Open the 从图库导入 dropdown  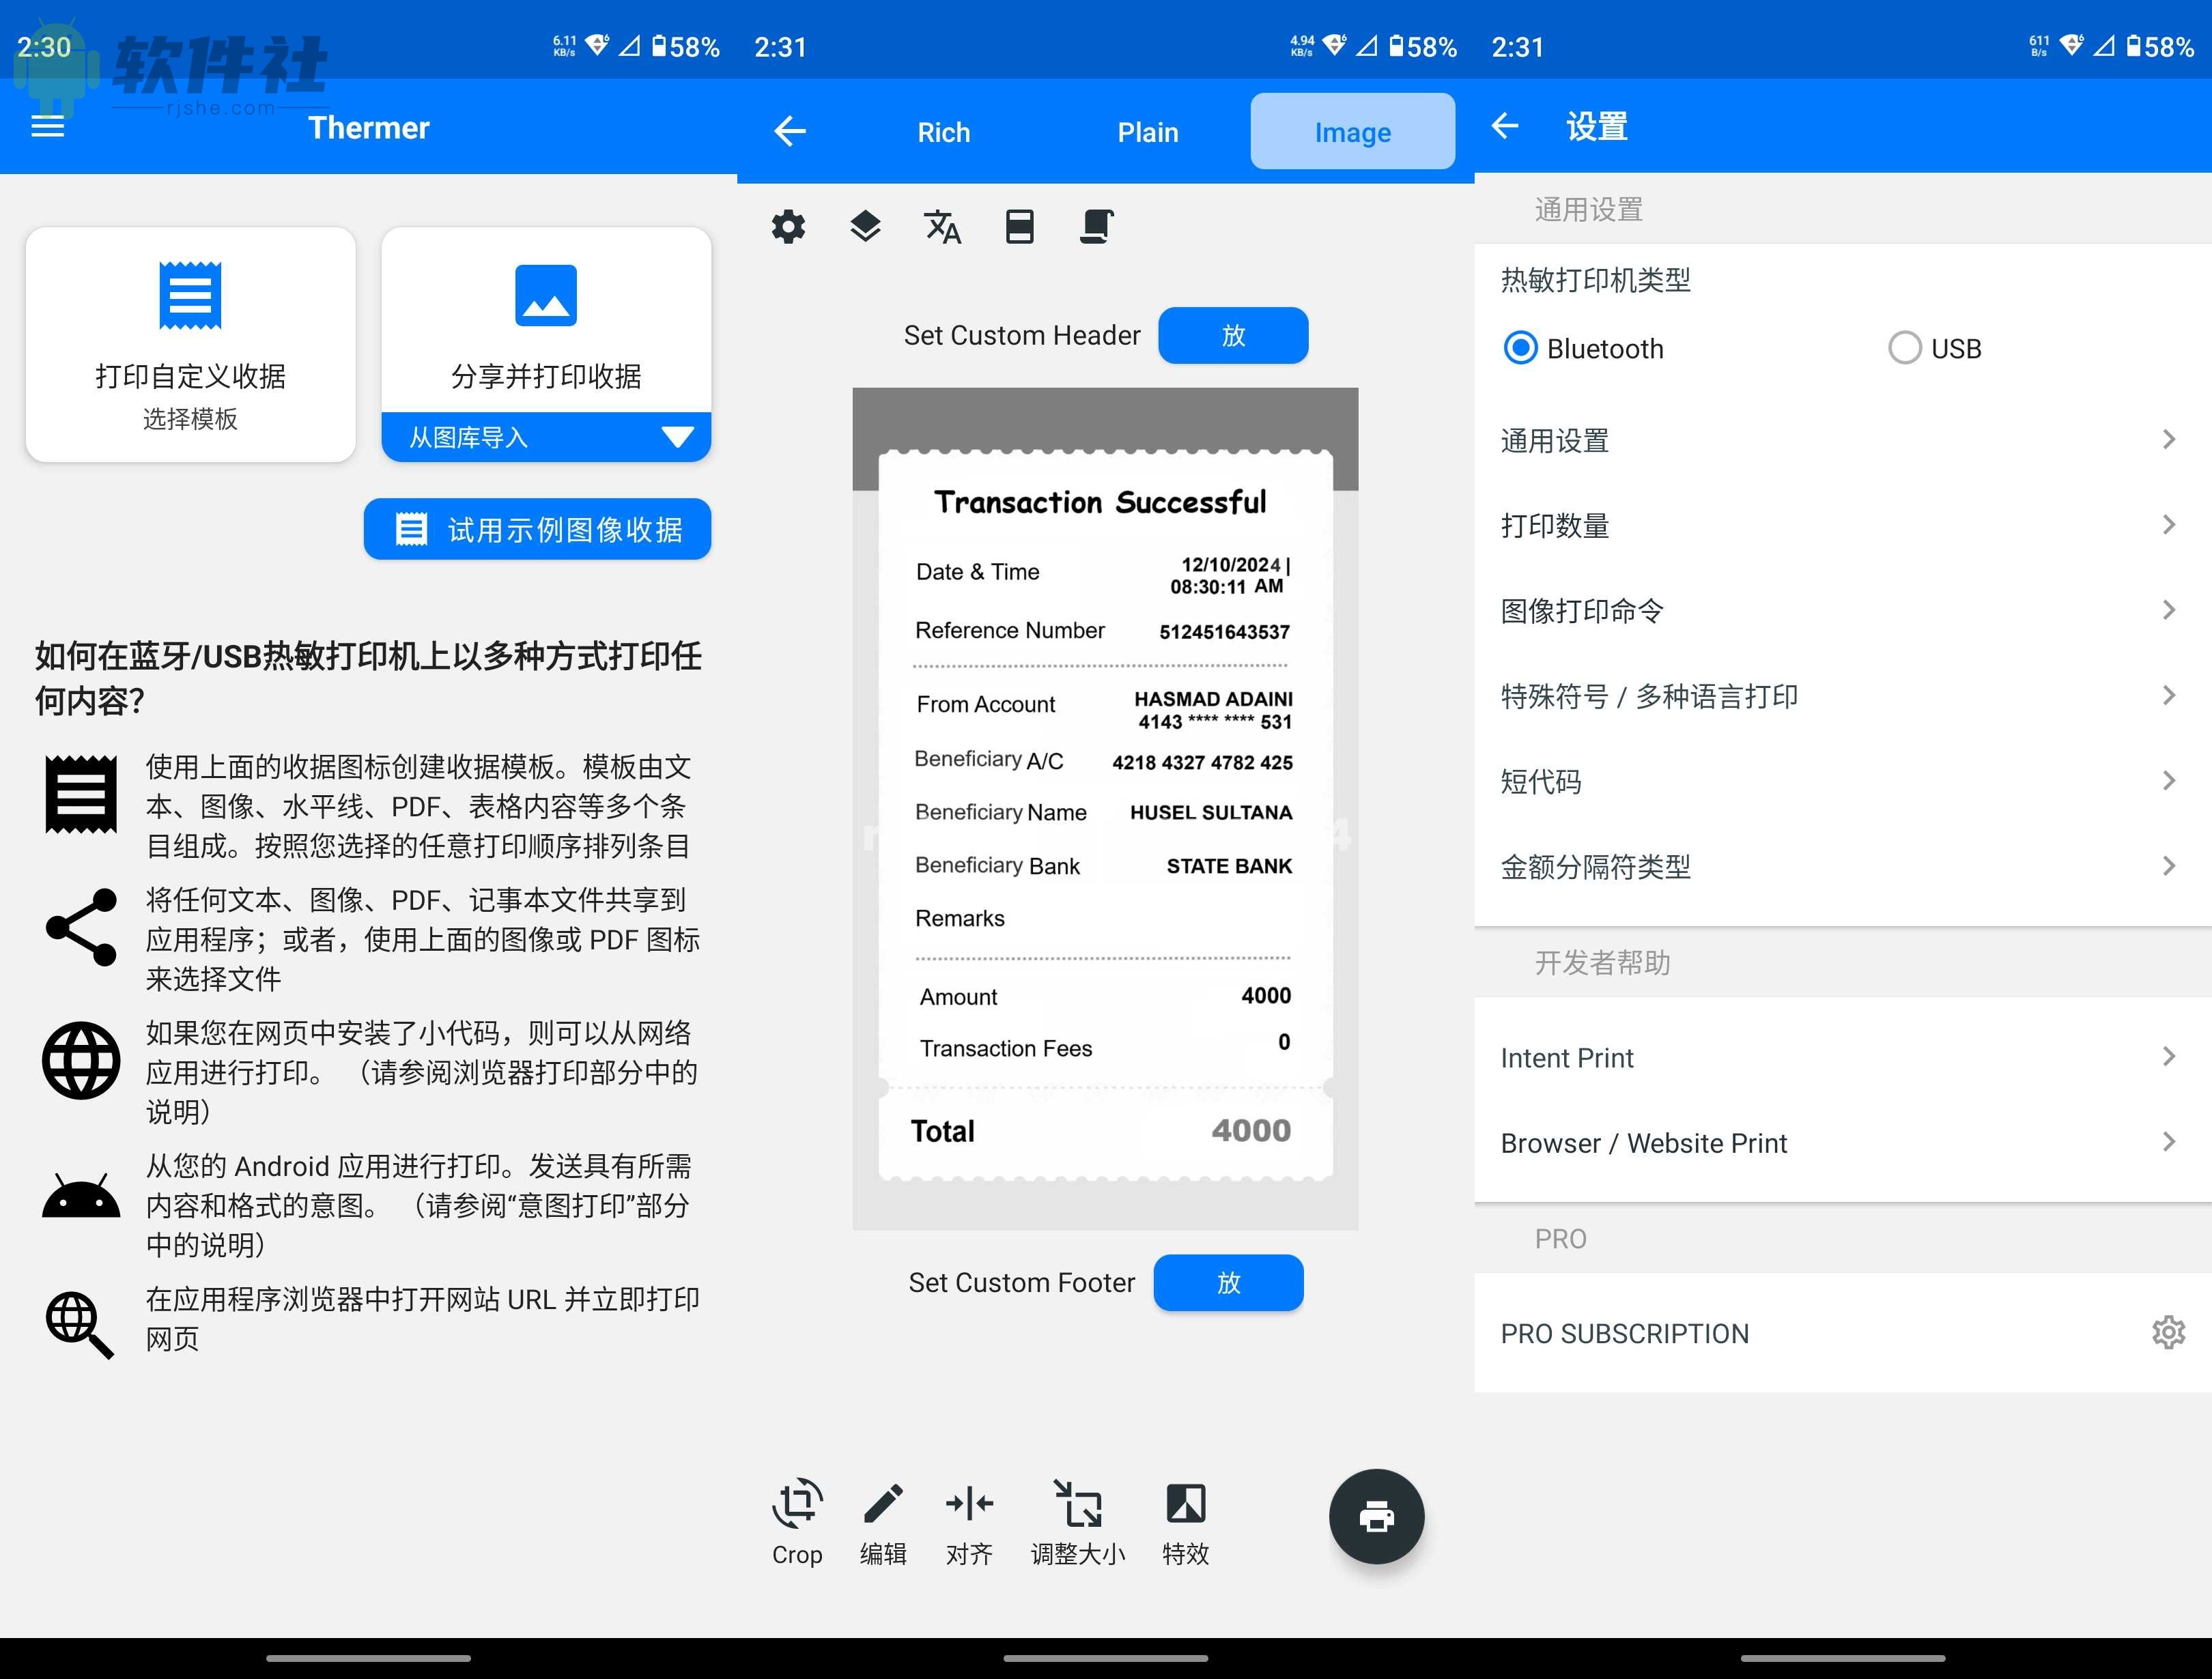click(x=546, y=437)
